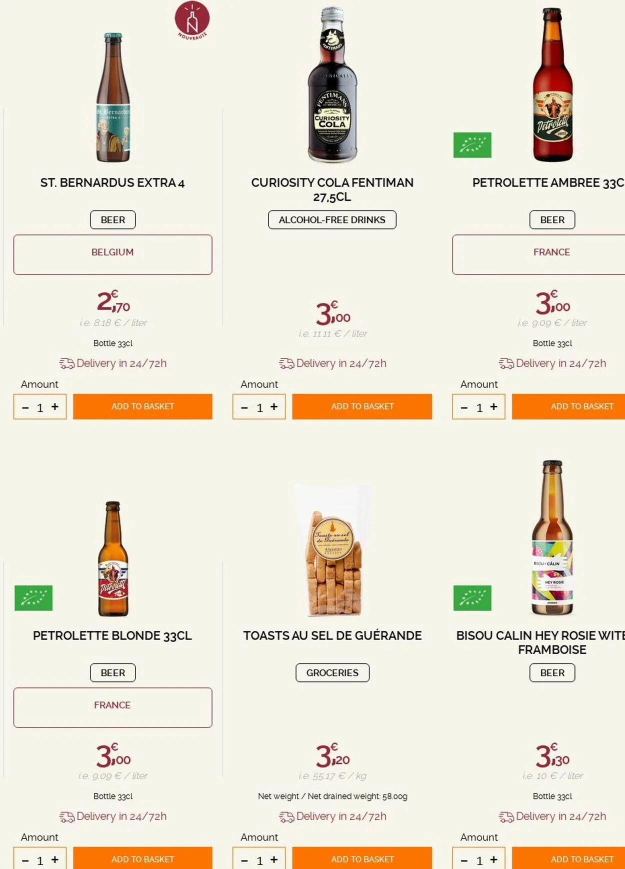Screen dimensions: 625x869
Task: Click the delivery truck icon under Petrolette Blonde
Action: tap(66, 816)
